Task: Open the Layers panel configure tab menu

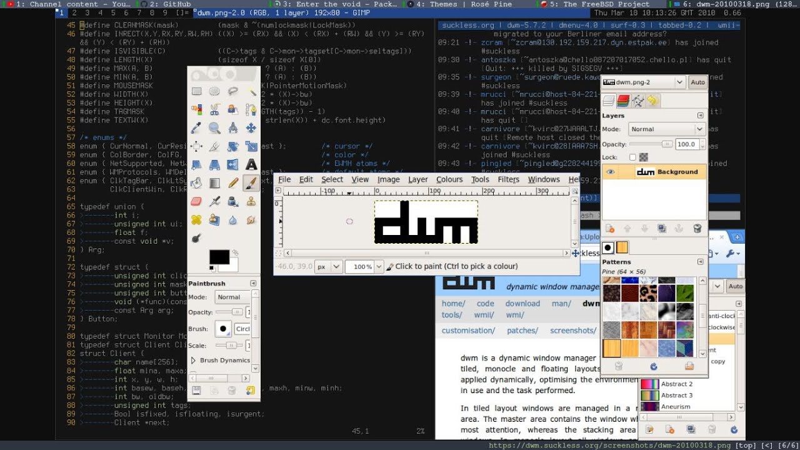Action: click(701, 116)
